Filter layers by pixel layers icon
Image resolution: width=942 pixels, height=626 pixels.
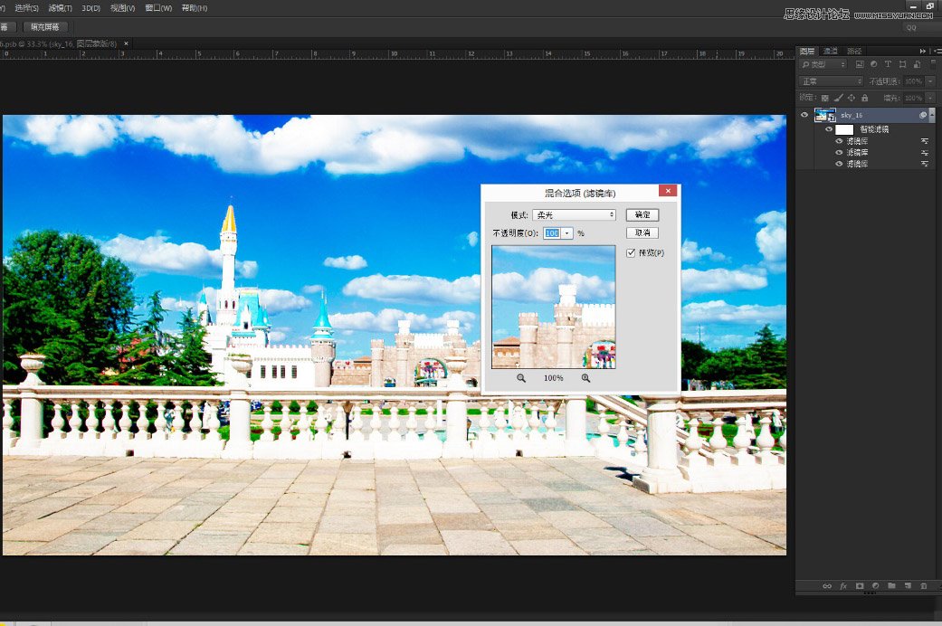[x=860, y=64]
